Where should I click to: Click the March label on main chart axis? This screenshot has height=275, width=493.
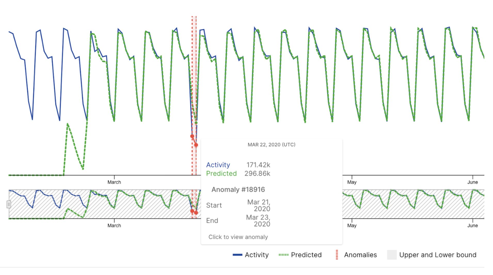coord(114,182)
